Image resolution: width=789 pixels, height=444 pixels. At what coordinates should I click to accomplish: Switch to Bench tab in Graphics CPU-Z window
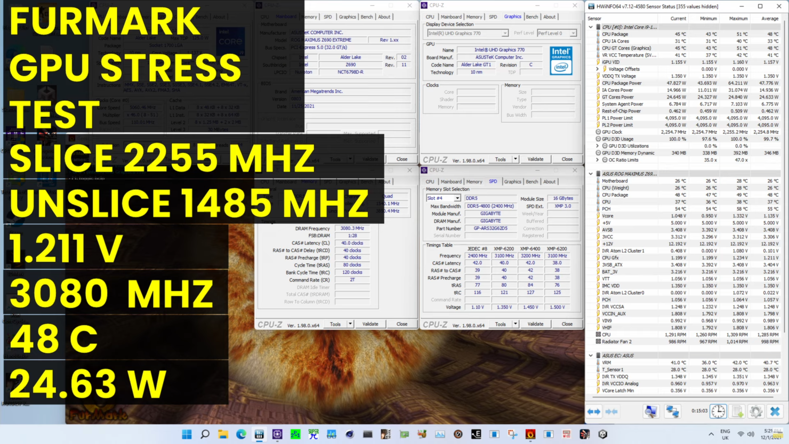coord(532,17)
